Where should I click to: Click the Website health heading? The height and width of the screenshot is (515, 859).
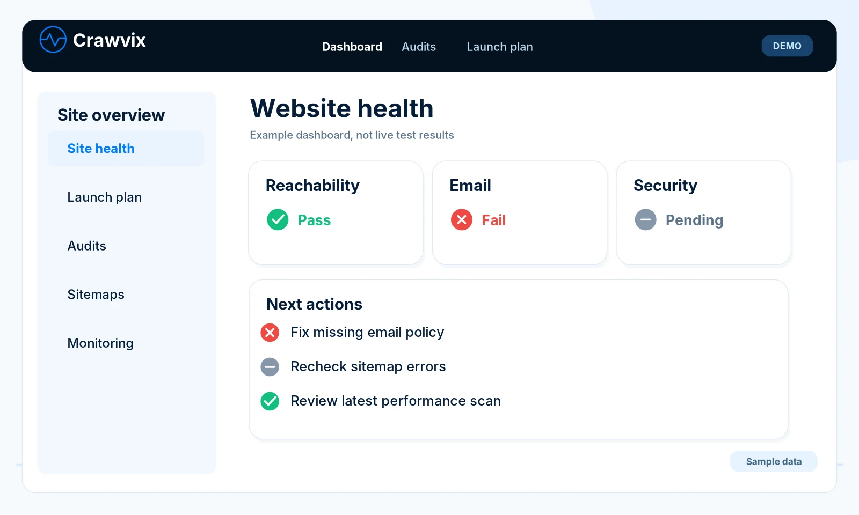coord(342,109)
